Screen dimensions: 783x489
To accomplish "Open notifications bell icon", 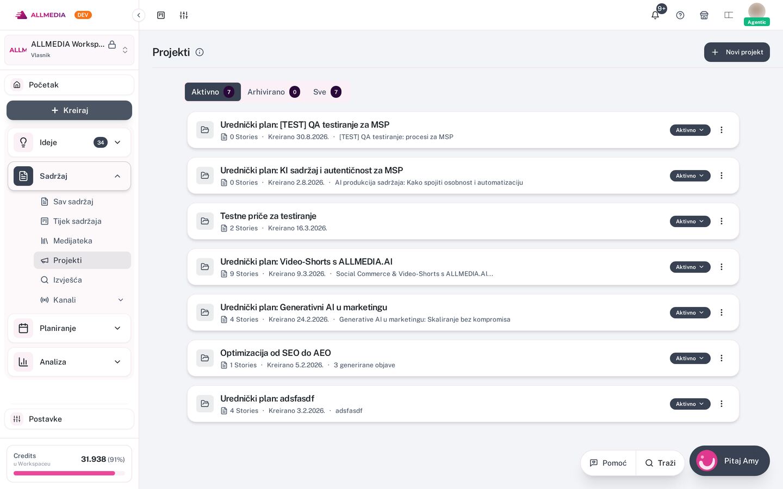I will (655, 15).
